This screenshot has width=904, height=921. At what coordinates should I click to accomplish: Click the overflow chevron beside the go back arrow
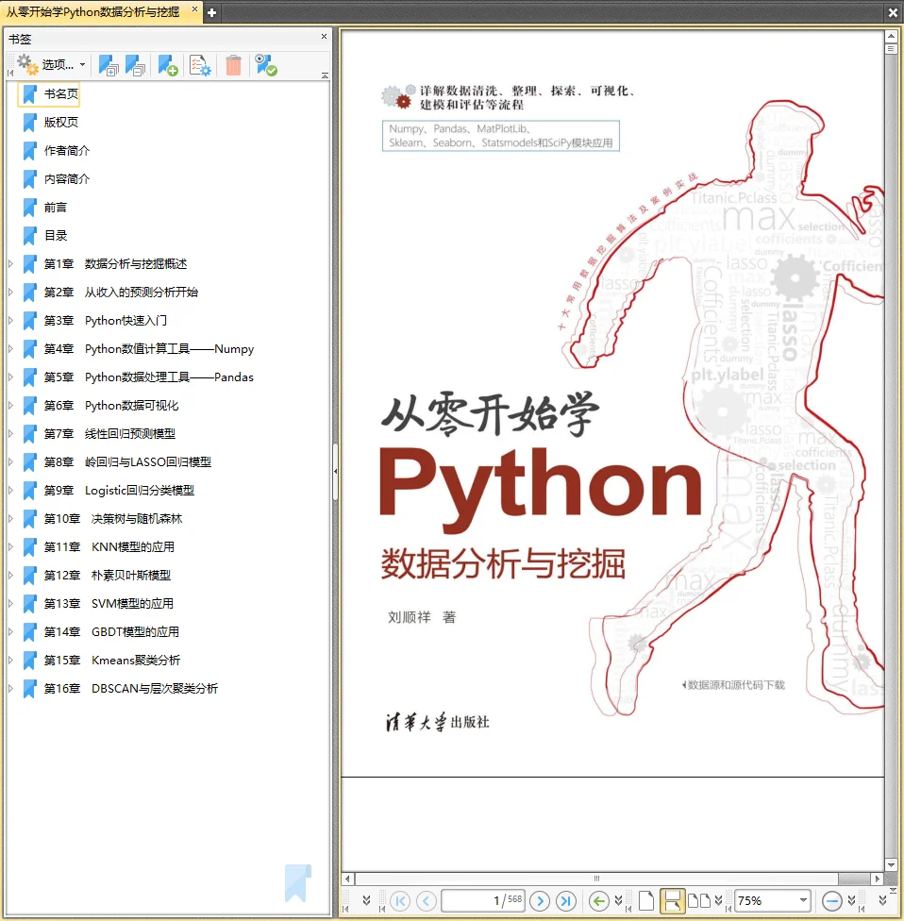coord(618,900)
